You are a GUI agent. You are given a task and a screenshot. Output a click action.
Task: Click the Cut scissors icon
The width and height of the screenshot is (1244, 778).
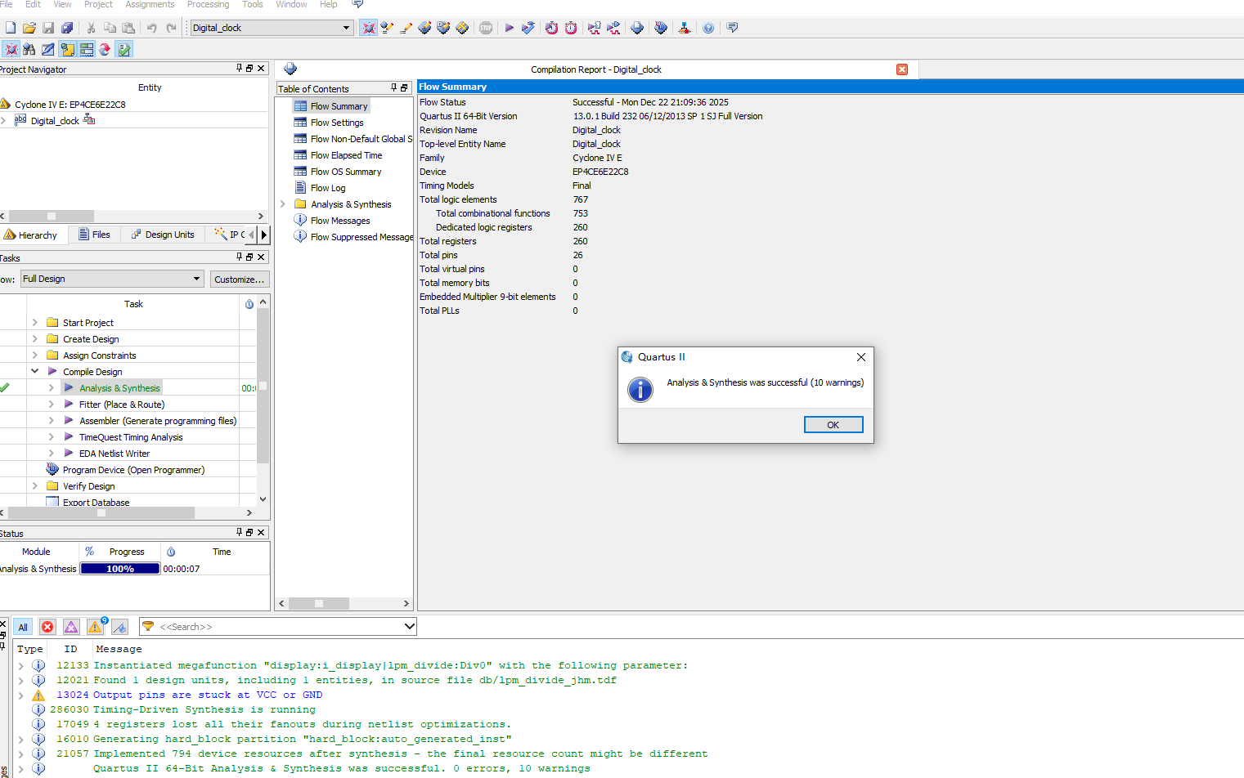pyautogui.click(x=91, y=28)
